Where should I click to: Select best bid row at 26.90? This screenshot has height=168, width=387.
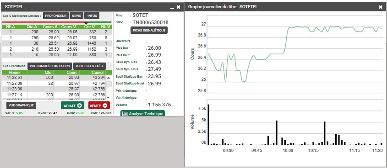tap(57, 32)
